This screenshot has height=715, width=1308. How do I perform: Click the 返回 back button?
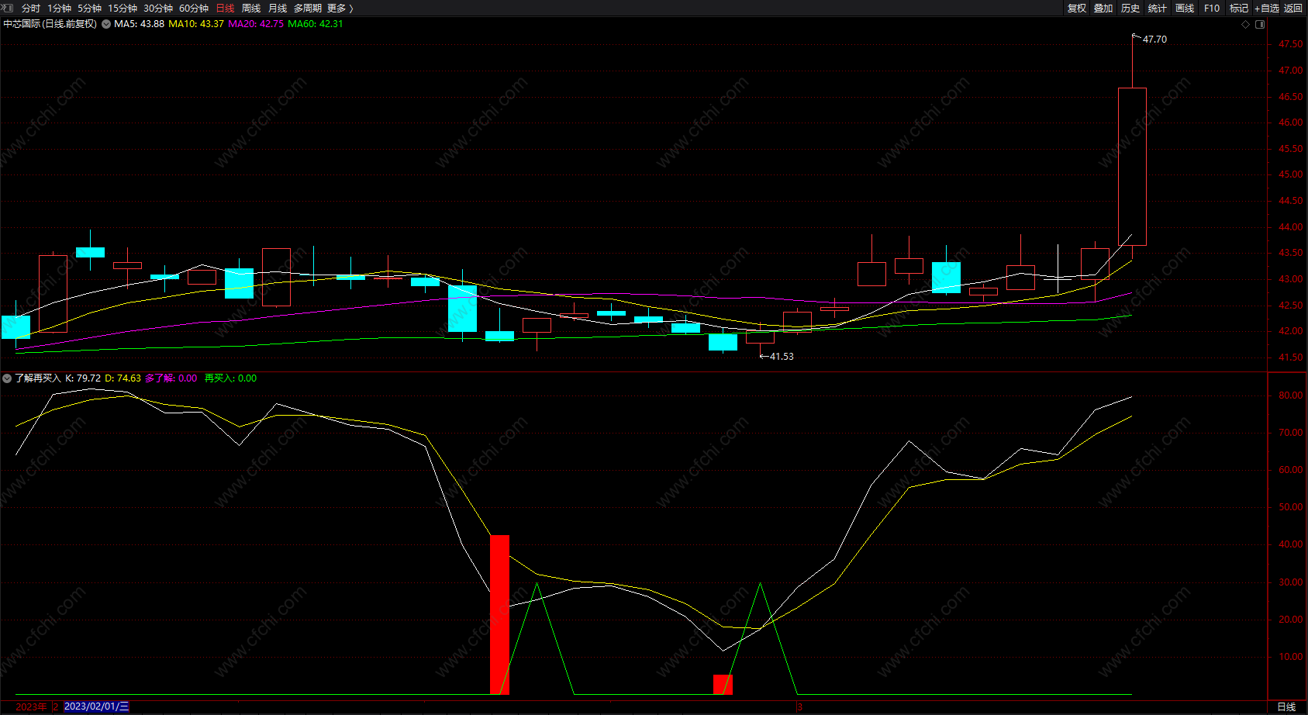click(1293, 8)
